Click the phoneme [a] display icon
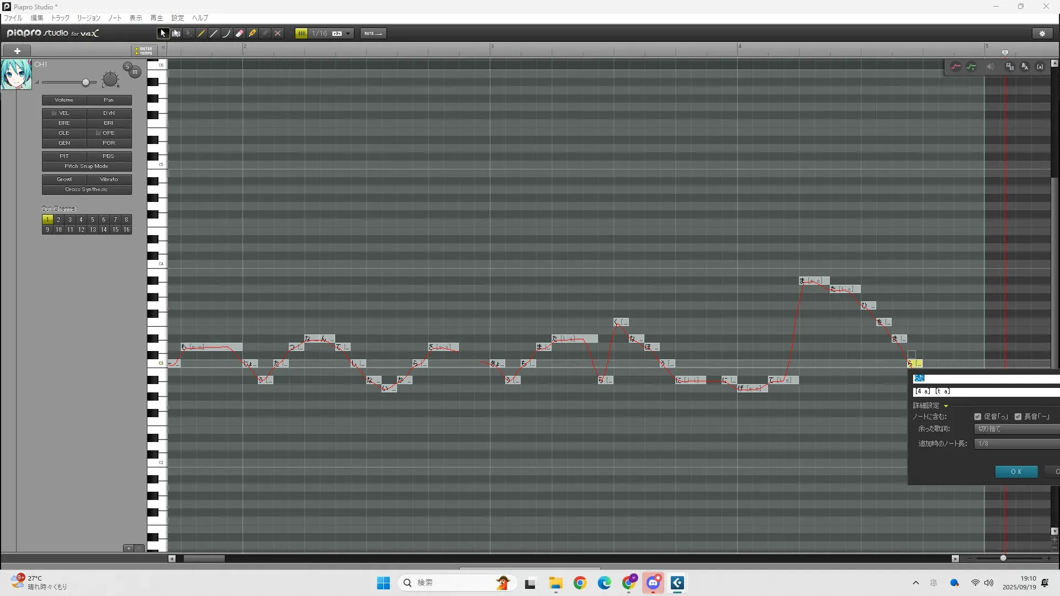 [x=1040, y=67]
